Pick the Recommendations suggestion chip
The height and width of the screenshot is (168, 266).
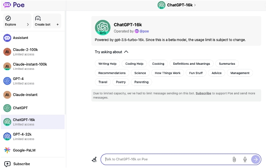pyautogui.click(x=112, y=73)
